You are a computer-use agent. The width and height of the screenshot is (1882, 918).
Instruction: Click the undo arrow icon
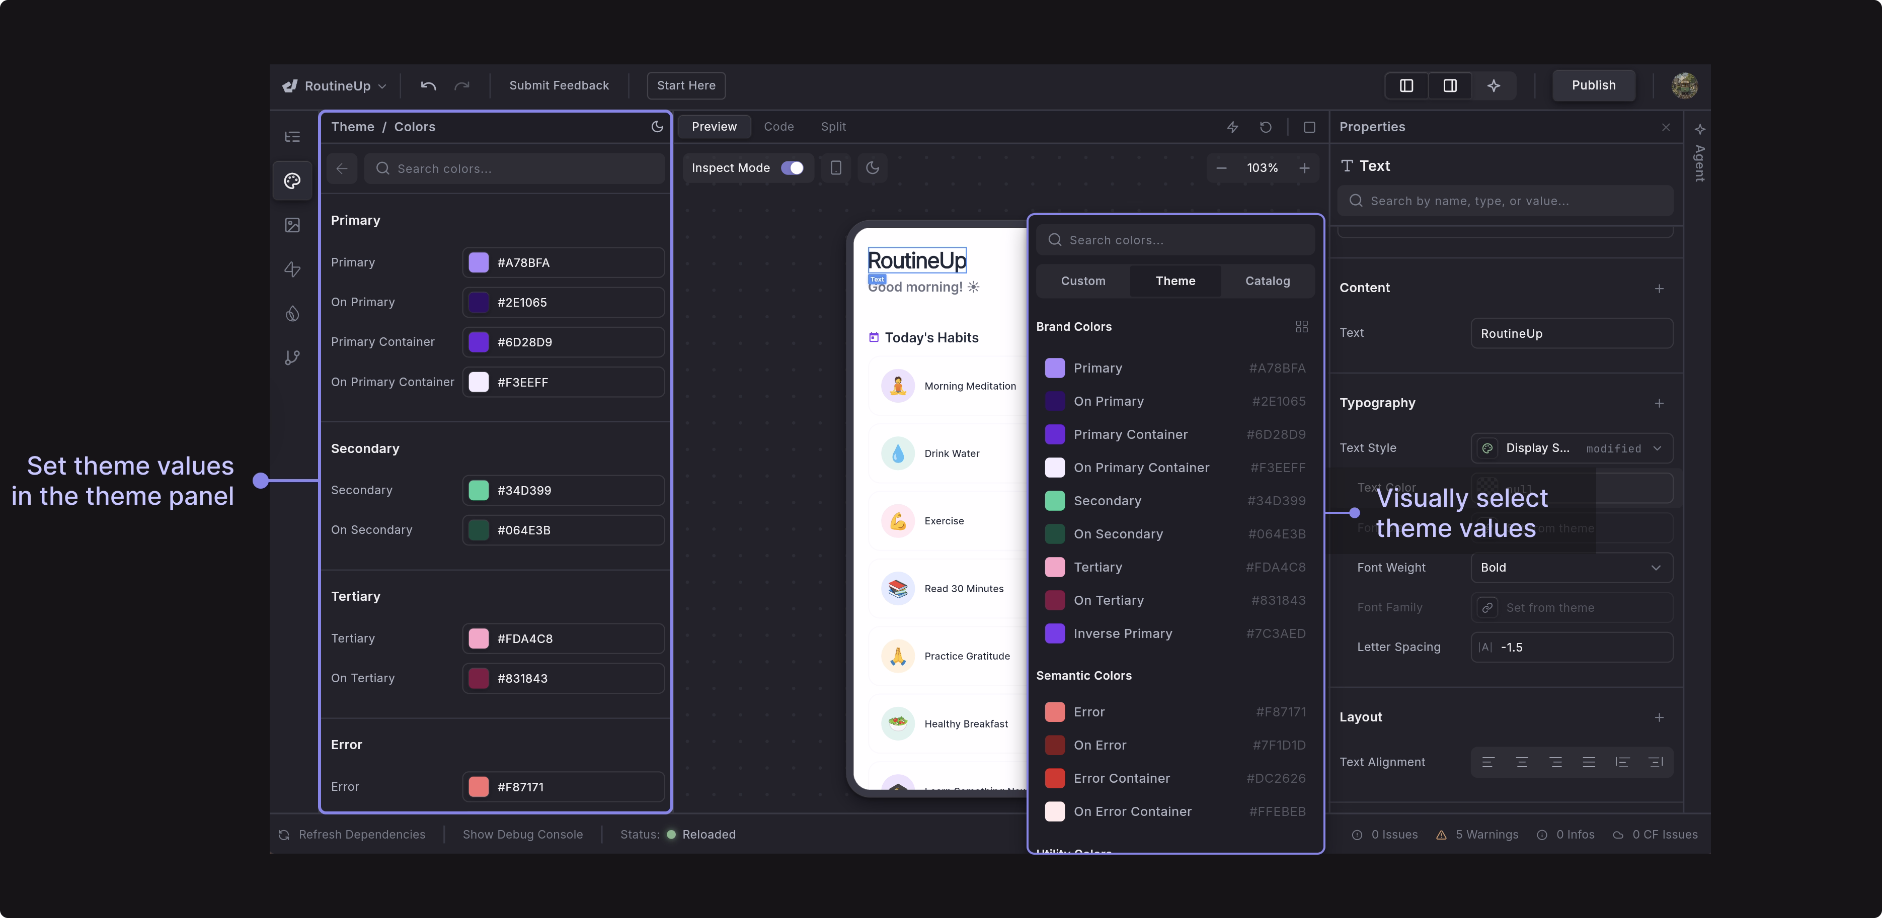[x=428, y=85]
